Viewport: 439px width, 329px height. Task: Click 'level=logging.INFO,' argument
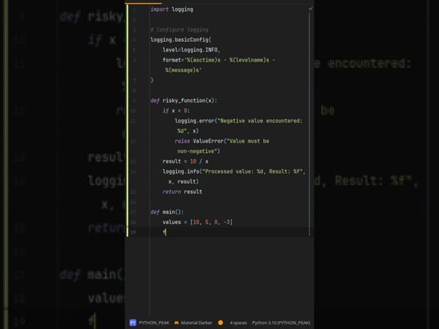coord(191,50)
